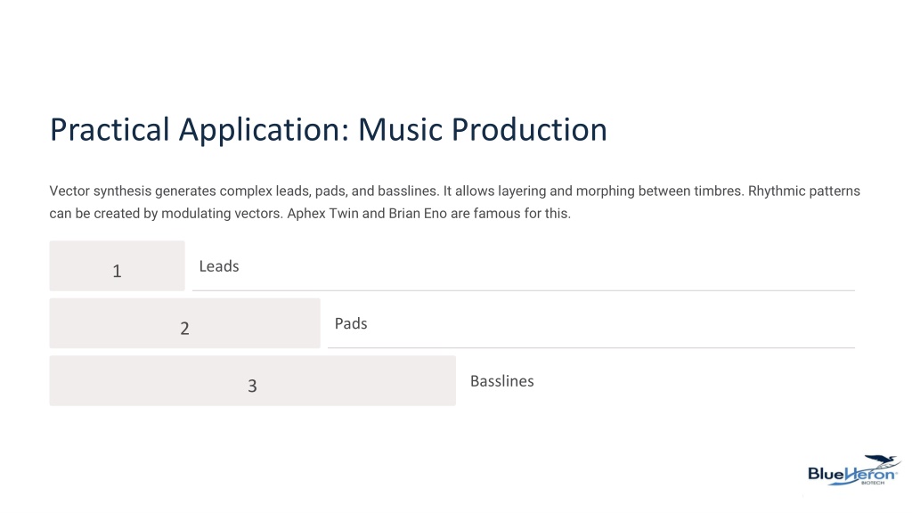The image size is (912, 513).
Task: Click the word Music in the title
Action: 401,130
